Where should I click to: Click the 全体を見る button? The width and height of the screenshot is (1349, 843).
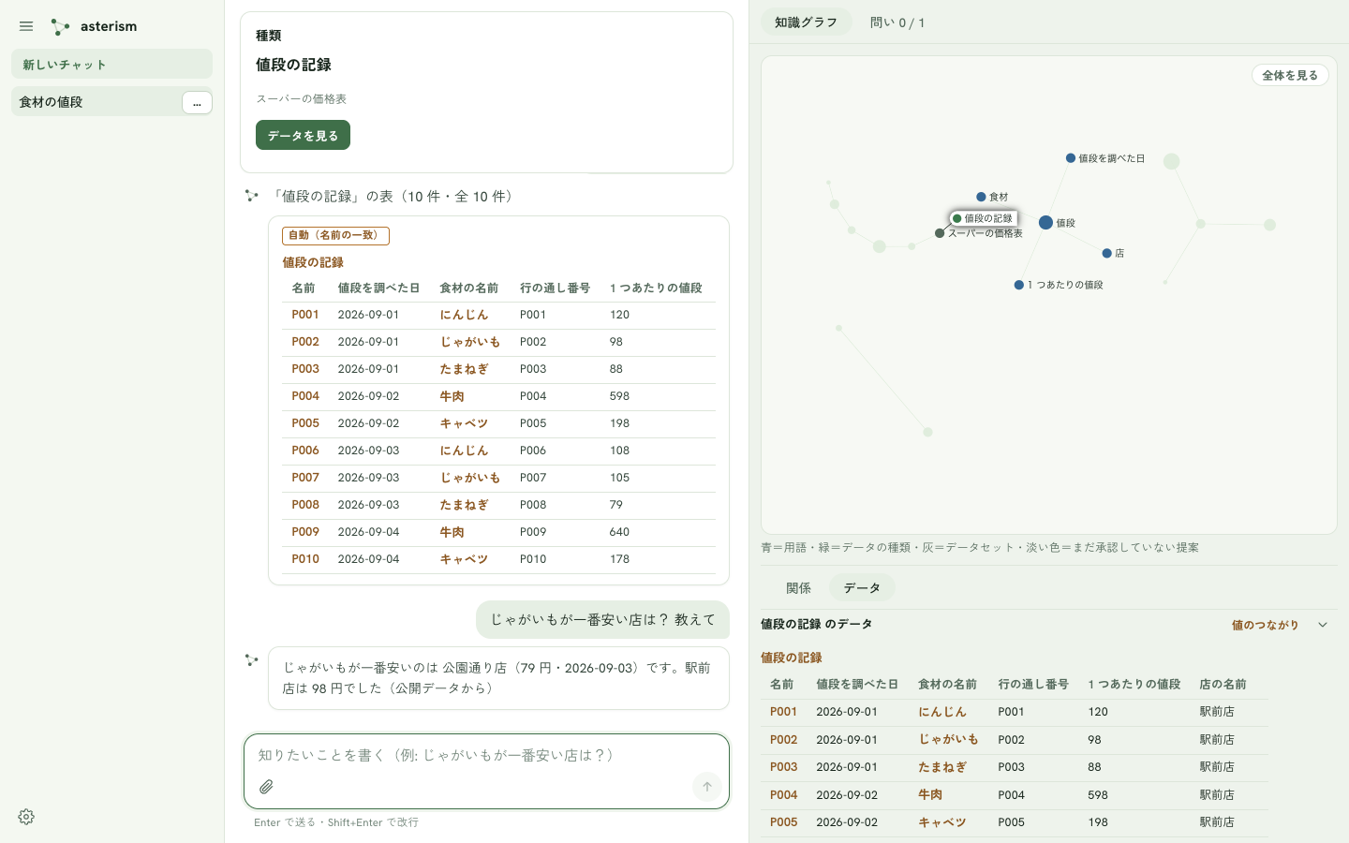(x=1290, y=75)
